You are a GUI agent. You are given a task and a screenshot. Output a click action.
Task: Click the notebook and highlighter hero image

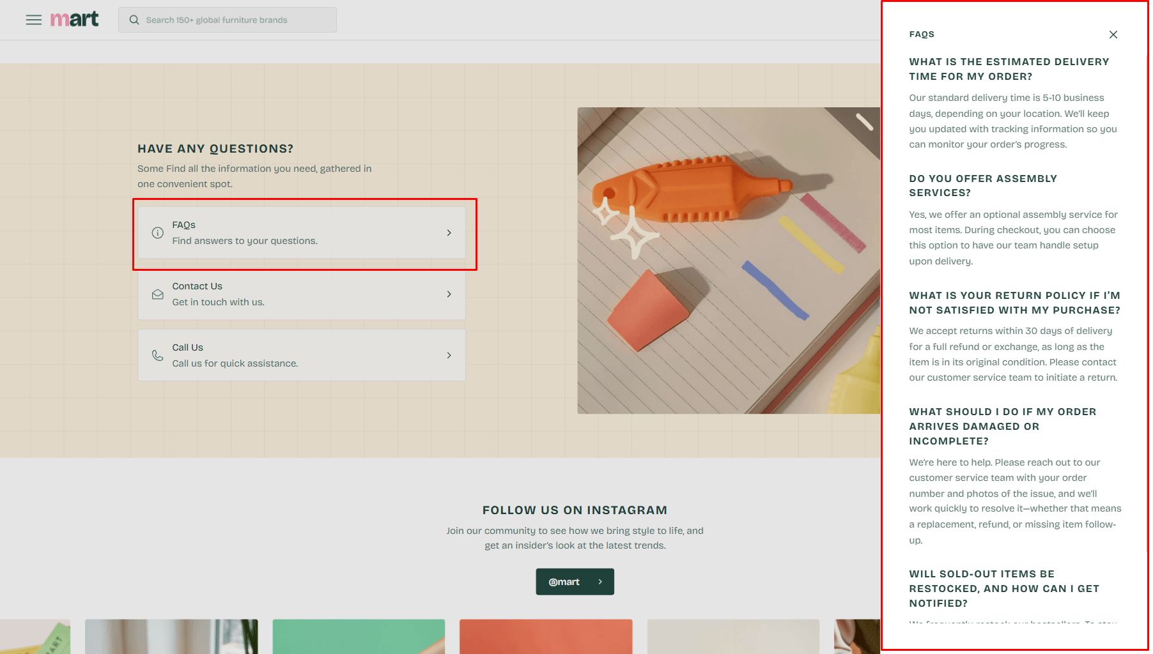point(728,261)
